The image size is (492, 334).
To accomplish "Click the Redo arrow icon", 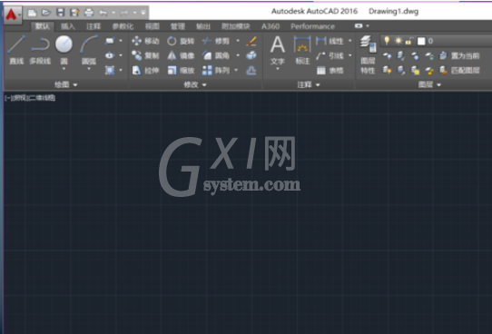I will [124, 13].
